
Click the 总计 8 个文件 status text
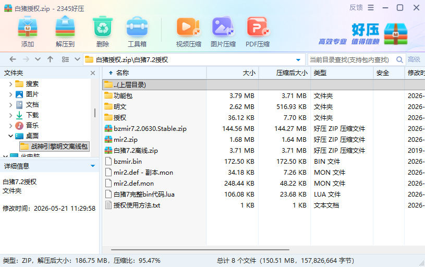[236, 261]
